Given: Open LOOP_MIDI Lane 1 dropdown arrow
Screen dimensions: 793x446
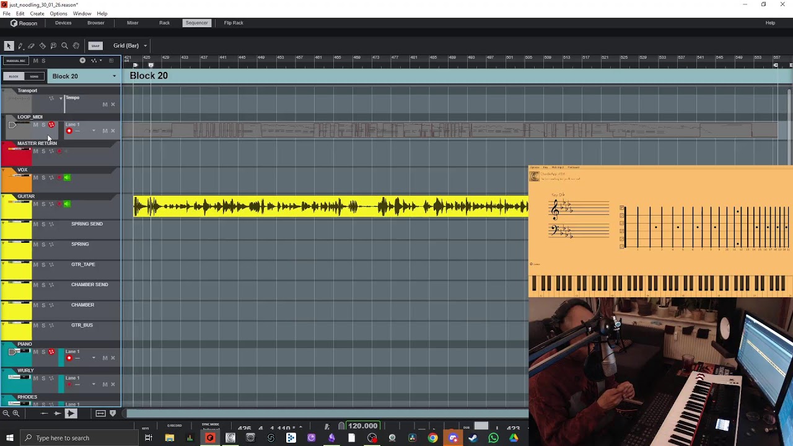Looking at the screenshot, I should (x=94, y=131).
